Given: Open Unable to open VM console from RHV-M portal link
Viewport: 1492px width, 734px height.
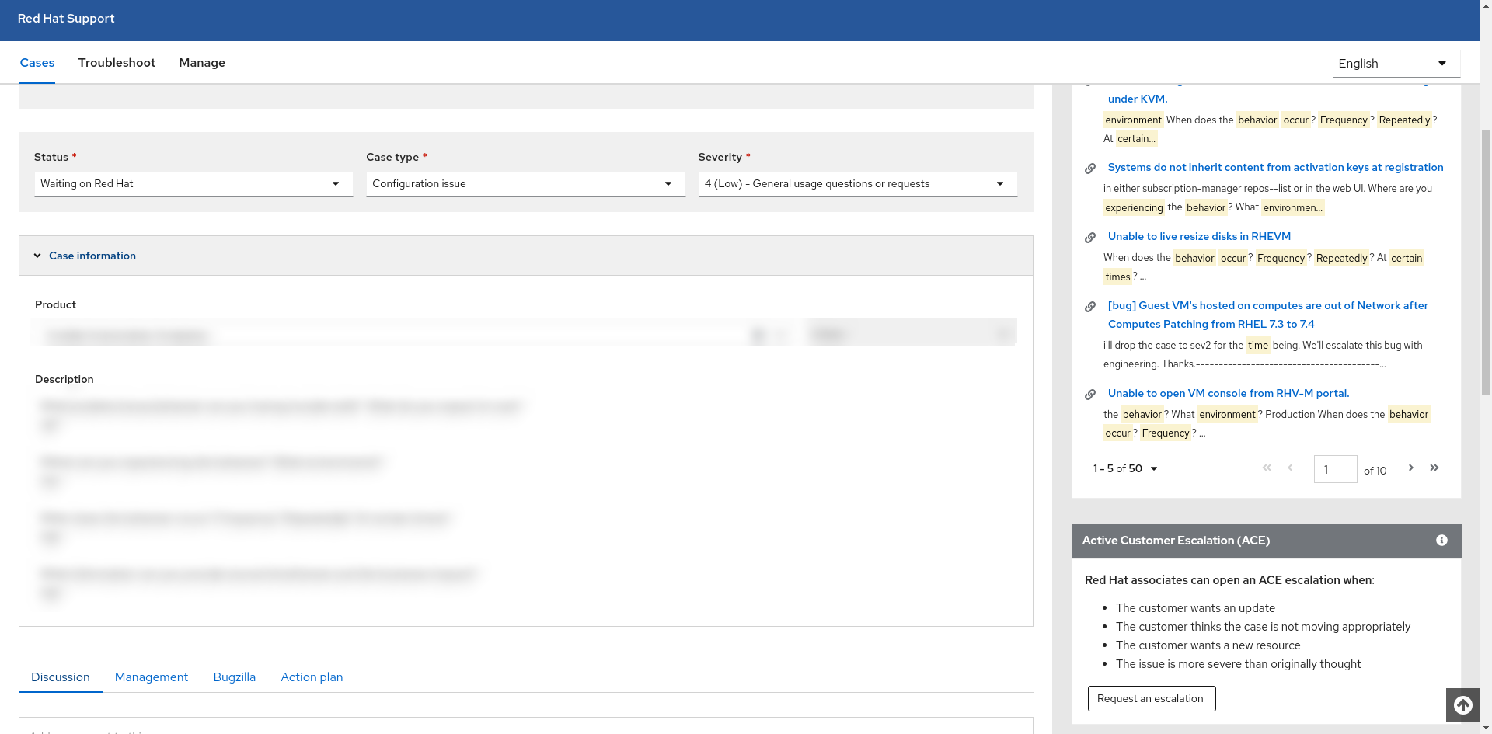Looking at the screenshot, I should tap(1229, 394).
